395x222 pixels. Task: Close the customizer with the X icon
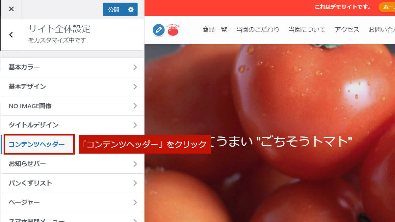[x=11, y=9]
